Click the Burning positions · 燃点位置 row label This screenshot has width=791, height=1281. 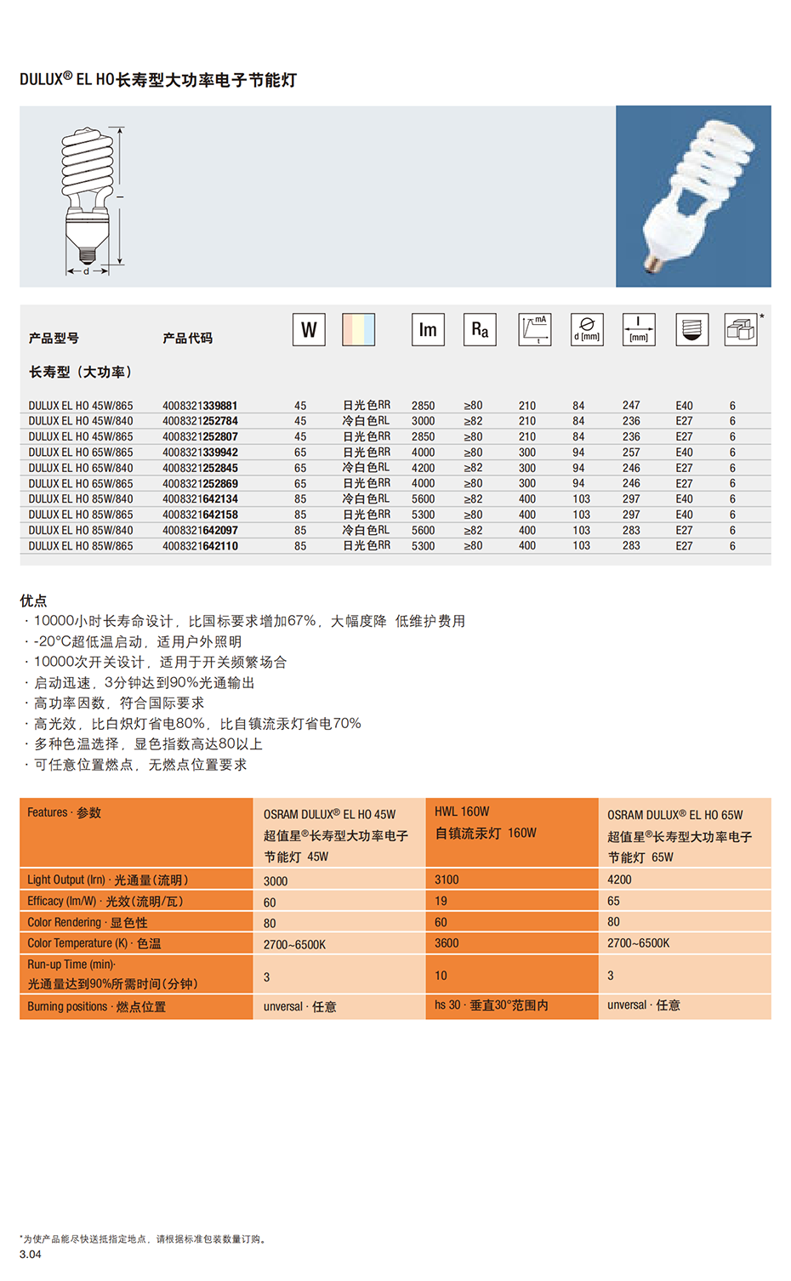pos(97,1007)
